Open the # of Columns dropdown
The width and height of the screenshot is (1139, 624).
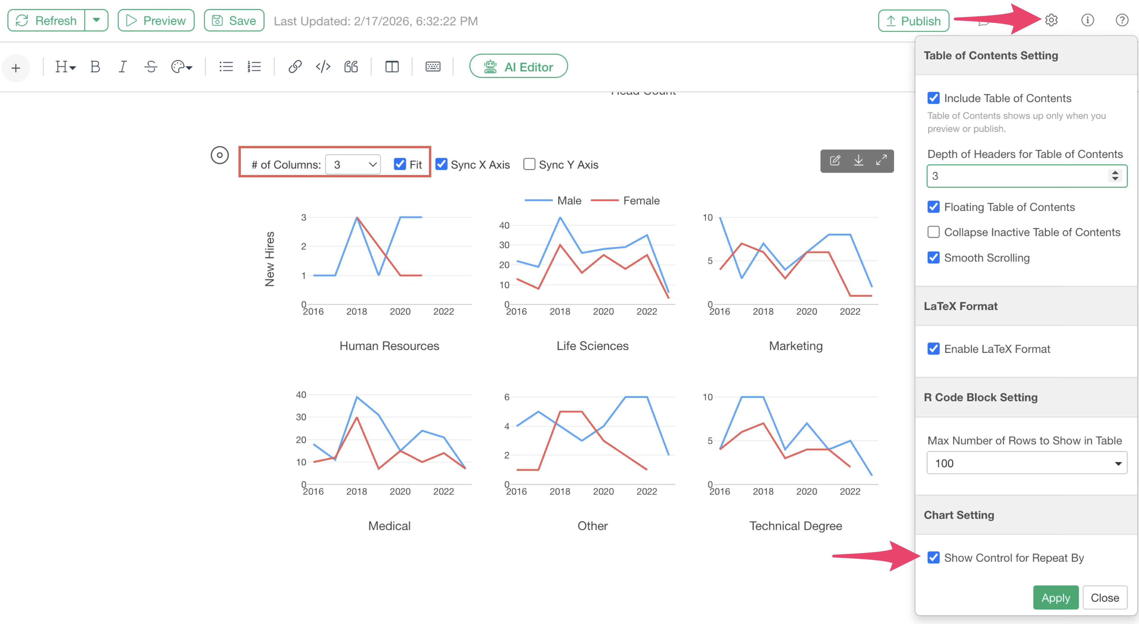pyautogui.click(x=353, y=165)
